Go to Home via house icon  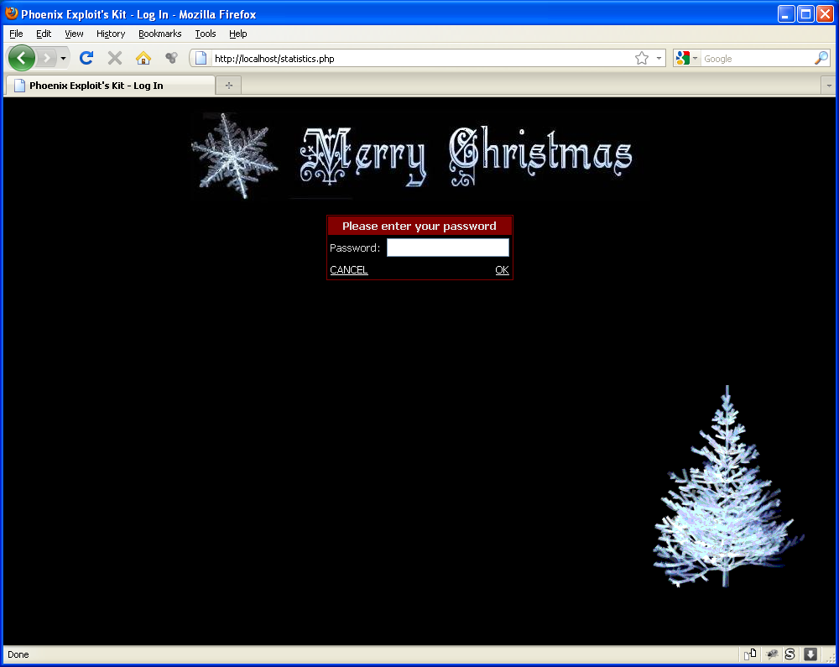pos(143,58)
